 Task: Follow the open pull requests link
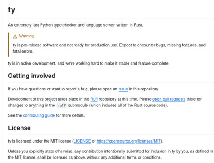point(169,99)
